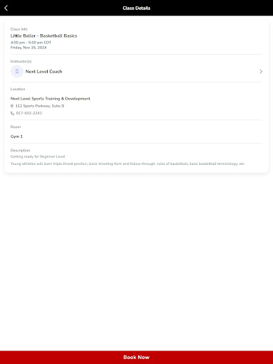The height and width of the screenshot is (364, 273).
Task: Tap the instructor avatar icon
Action: tap(17, 71)
